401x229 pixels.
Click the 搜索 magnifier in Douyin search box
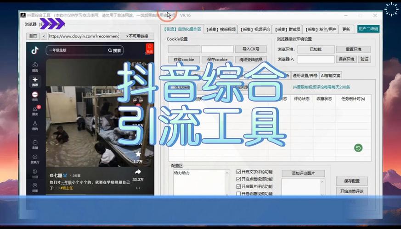pyautogui.click(x=110, y=50)
